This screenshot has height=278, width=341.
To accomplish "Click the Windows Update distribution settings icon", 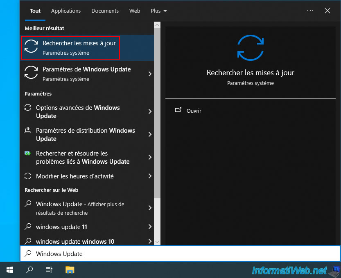I will [28, 131].
